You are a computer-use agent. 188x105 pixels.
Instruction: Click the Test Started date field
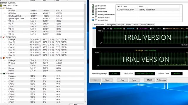tap(145, 73)
